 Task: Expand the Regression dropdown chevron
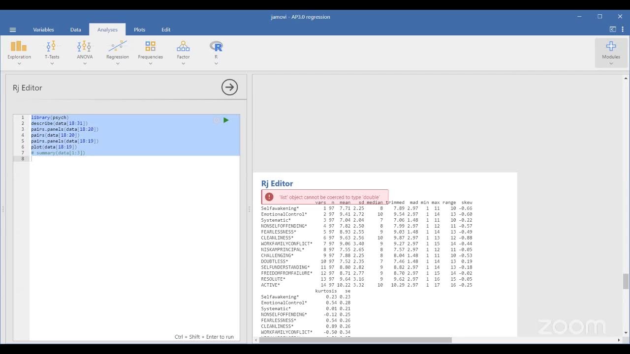(x=118, y=63)
